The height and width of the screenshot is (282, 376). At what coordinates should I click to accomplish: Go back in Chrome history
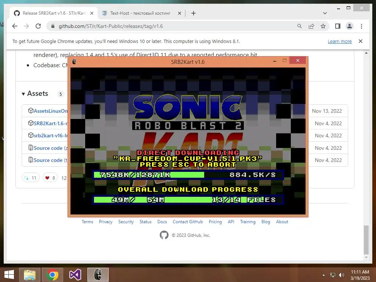click(15, 26)
